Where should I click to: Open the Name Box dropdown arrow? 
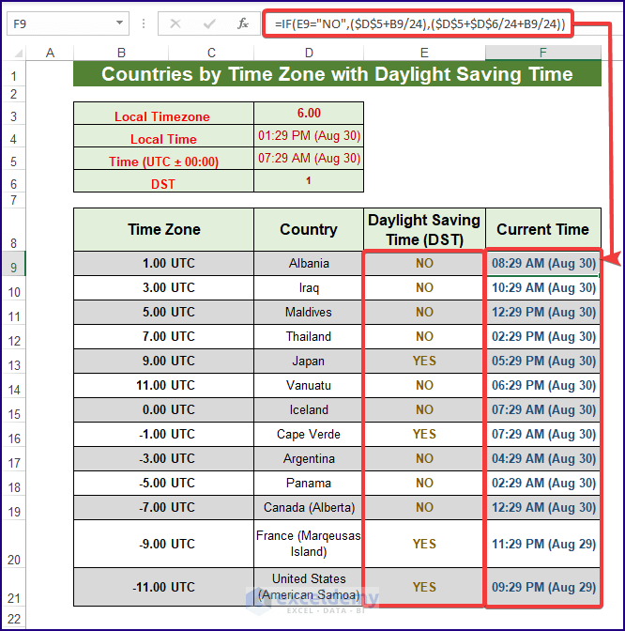(x=119, y=23)
